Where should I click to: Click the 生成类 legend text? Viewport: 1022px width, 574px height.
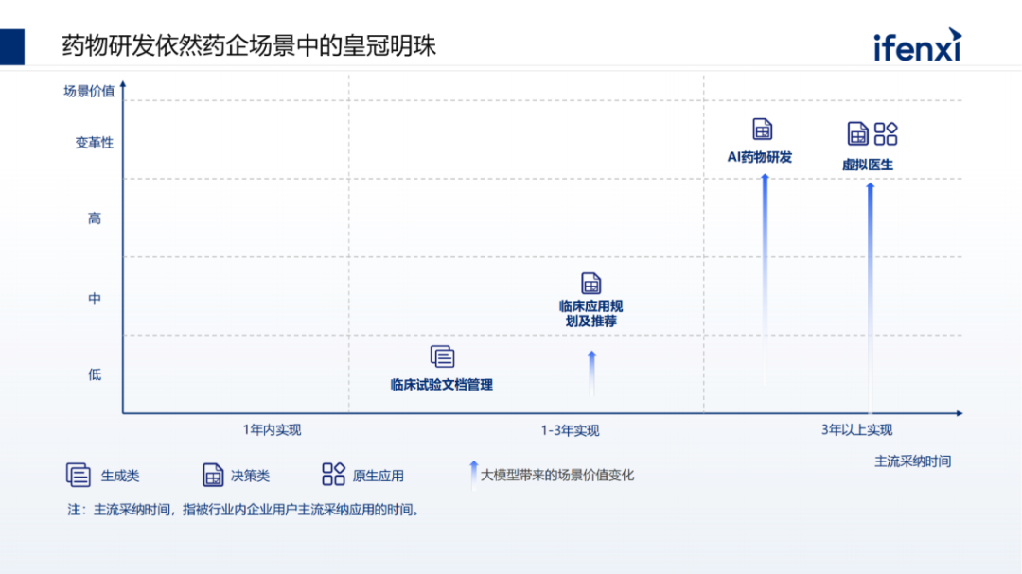120,476
